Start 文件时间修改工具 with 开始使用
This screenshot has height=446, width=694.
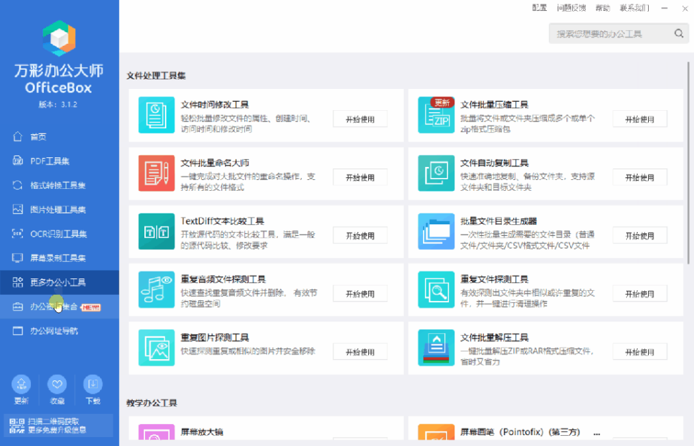point(360,120)
